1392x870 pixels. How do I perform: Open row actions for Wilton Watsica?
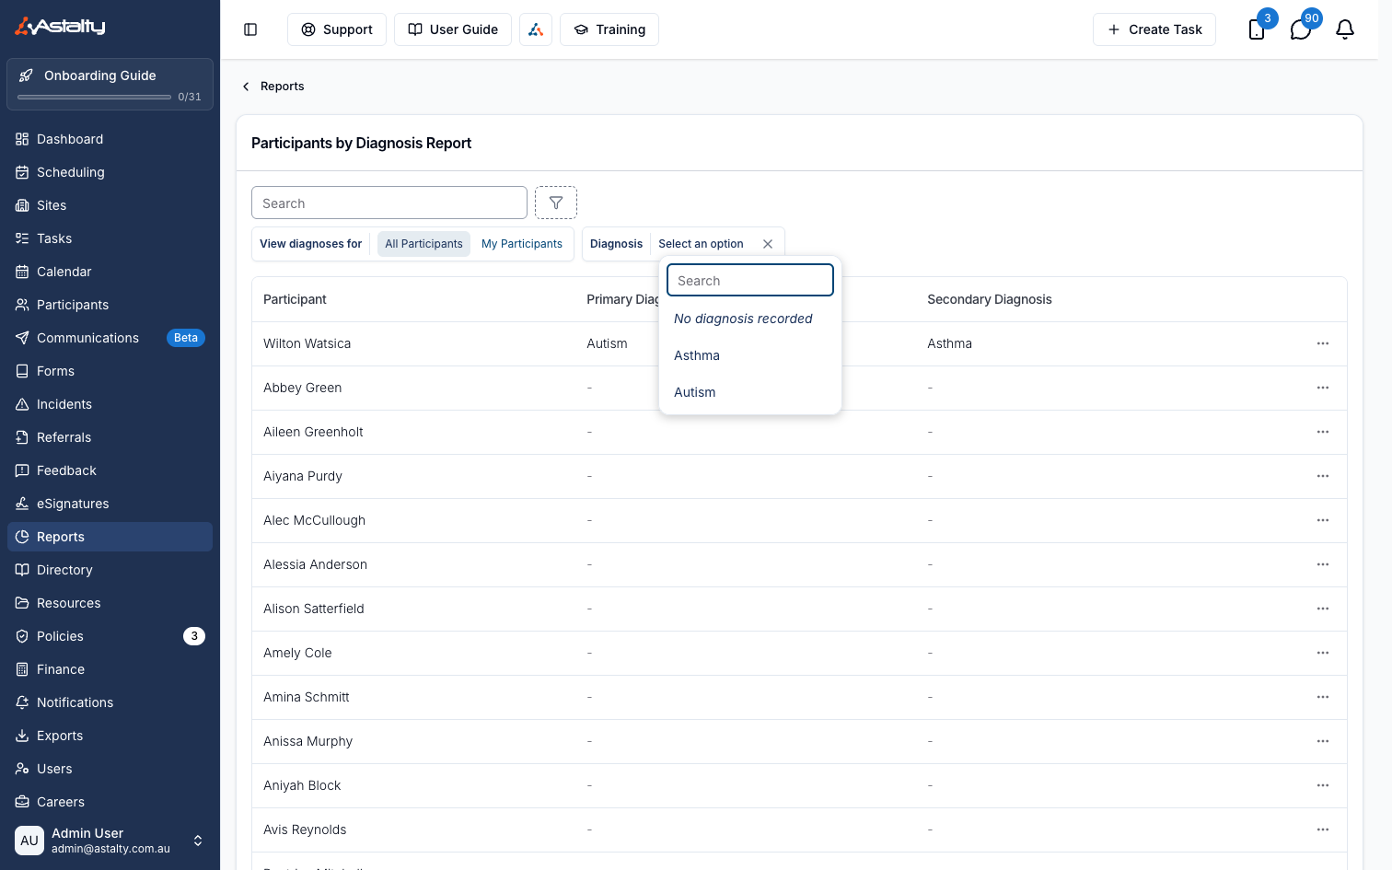point(1323,343)
